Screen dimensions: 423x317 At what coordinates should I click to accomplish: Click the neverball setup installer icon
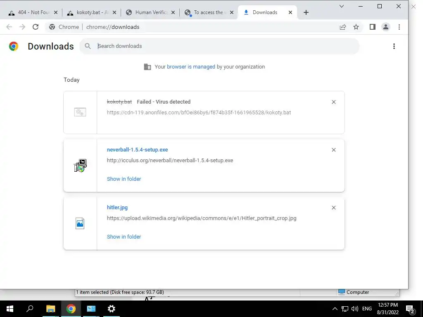pyautogui.click(x=80, y=166)
